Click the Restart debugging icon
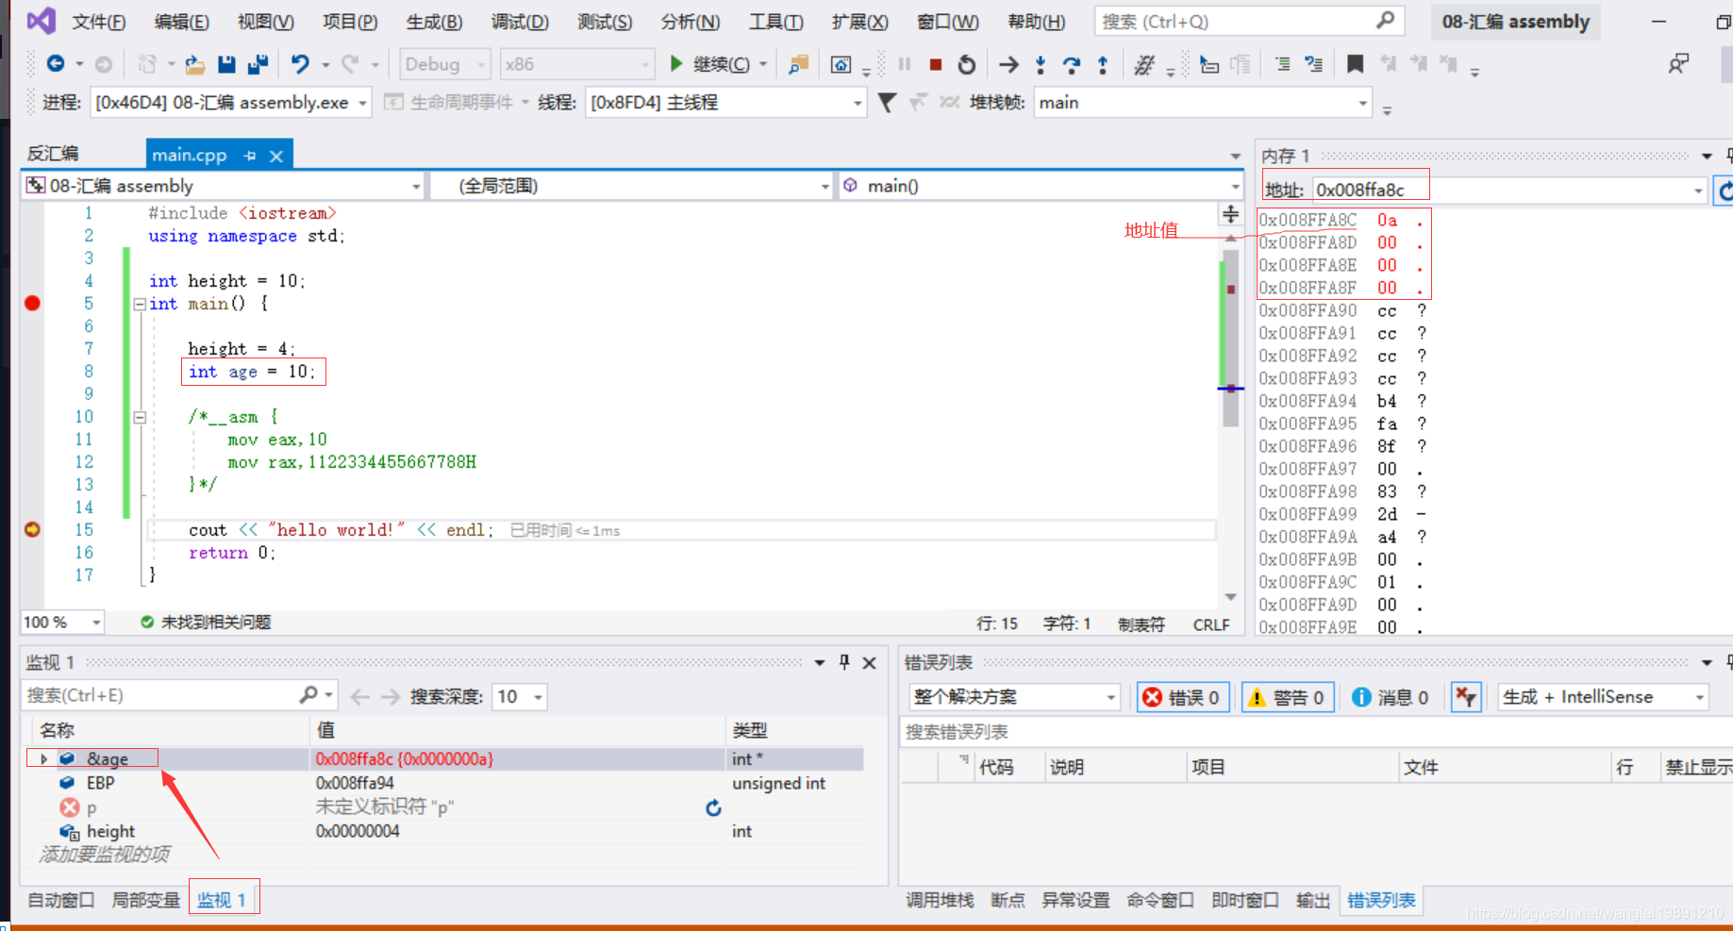Image resolution: width=1733 pixels, height=931 pixels. pyautogui.click(x=967, y=64)
